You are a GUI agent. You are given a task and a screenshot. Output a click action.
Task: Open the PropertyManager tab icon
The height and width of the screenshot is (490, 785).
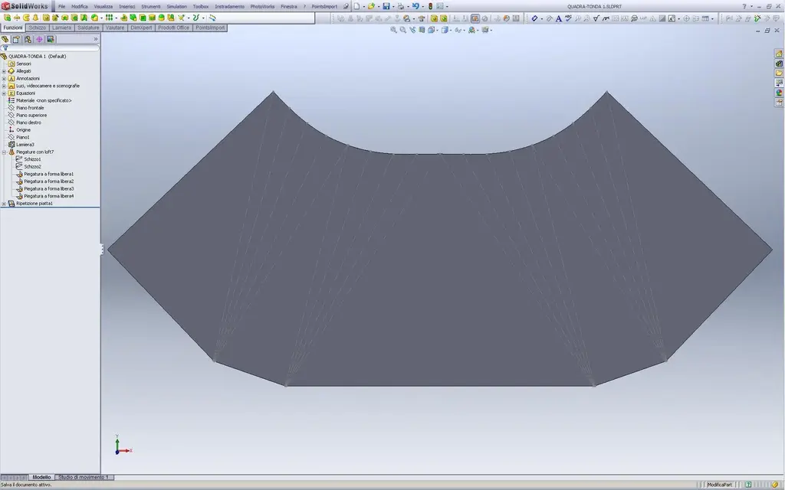tap(16, 39)
